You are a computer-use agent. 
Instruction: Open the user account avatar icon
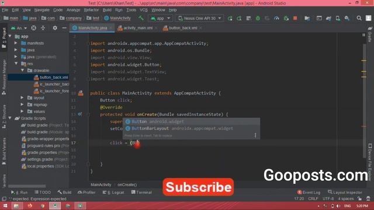pos(369,18)
